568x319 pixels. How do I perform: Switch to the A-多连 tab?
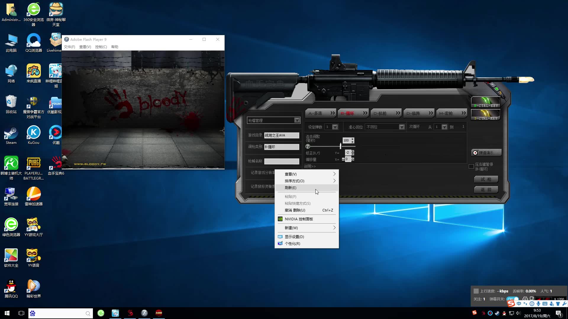(x=321, y=113)
